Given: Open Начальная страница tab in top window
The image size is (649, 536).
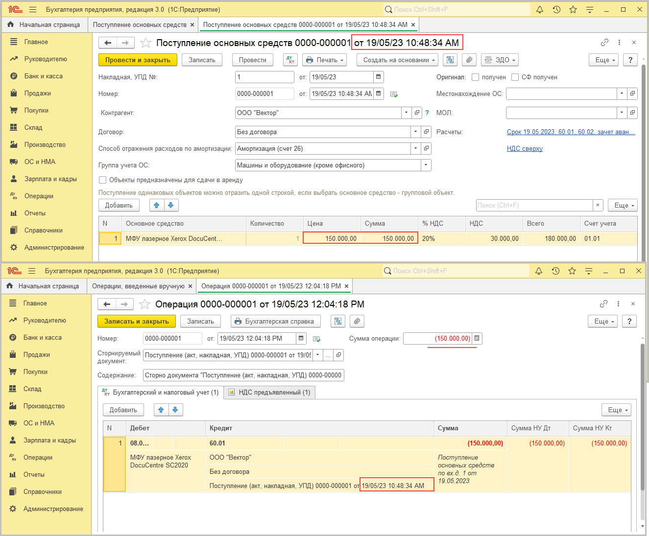Looking at the screenshot, I should 45,24.
